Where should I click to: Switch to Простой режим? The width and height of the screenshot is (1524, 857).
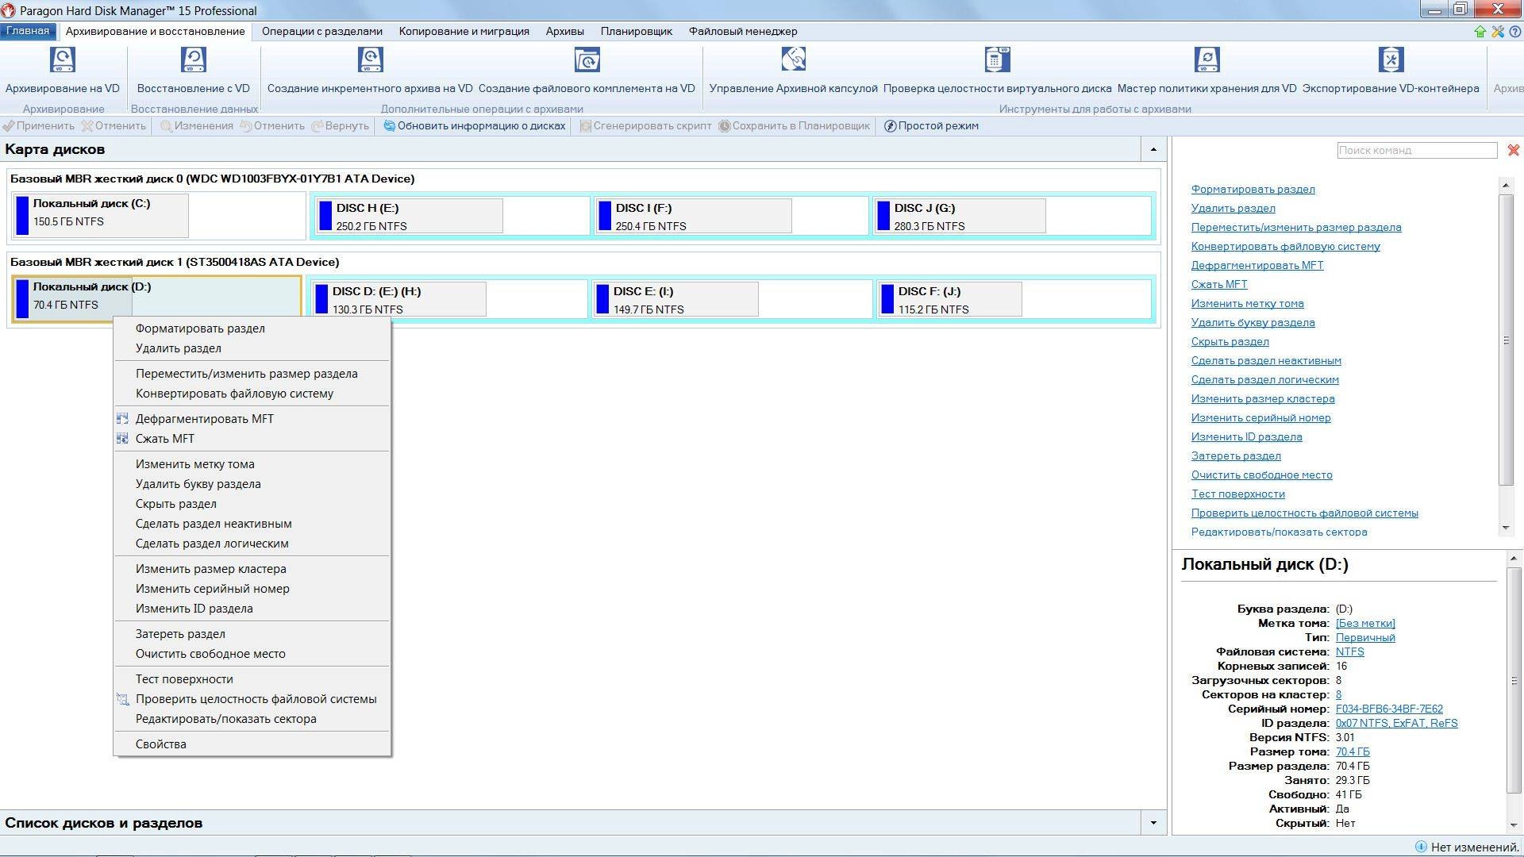(931, 126)
